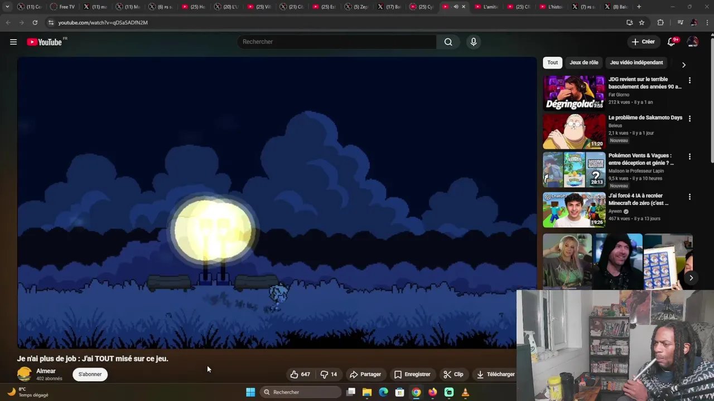The width and height of the screenshot is (714, 401).
Task: Dislike the video with thumbs down (14)
Action: (x=329, y=374)
